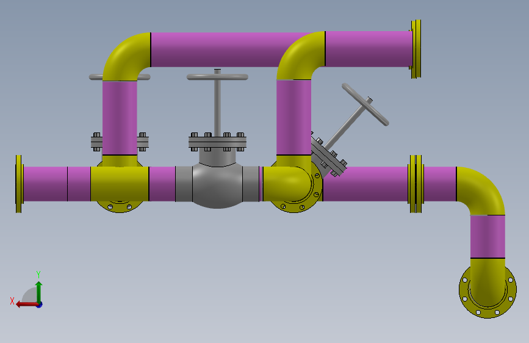Click the red X axis arrow on the triad

coord(27,304)
